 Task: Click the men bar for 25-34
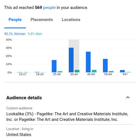[60, 72]
